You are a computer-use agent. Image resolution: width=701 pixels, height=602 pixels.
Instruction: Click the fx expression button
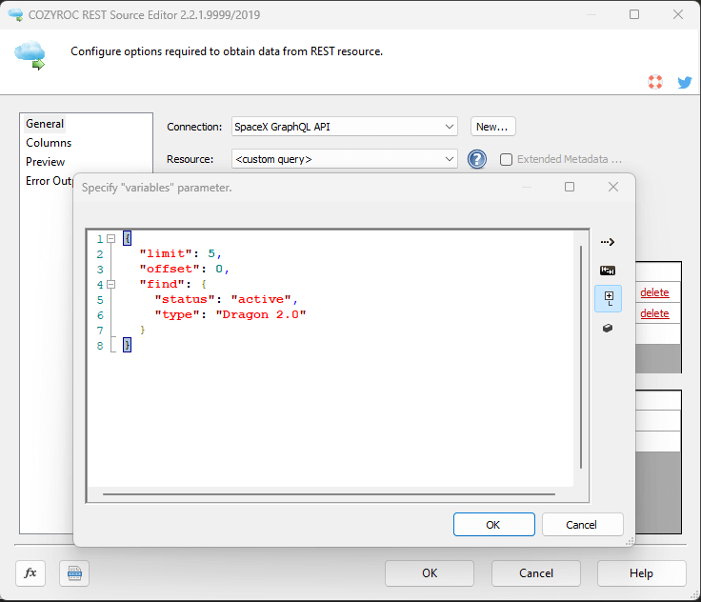click(x=30, y=572)
